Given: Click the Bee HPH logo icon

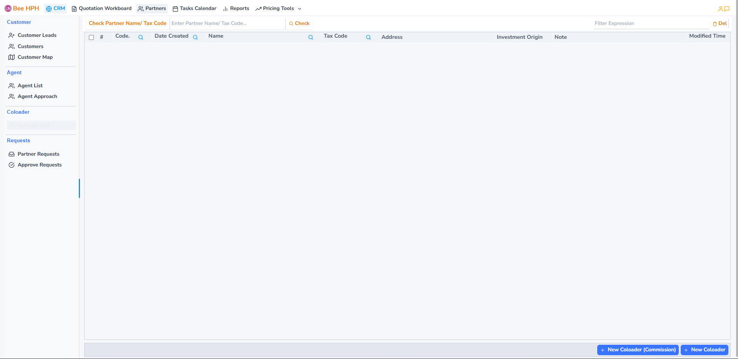Looking at the screenshot, I should pyautogui.click(x=8, y=8).
